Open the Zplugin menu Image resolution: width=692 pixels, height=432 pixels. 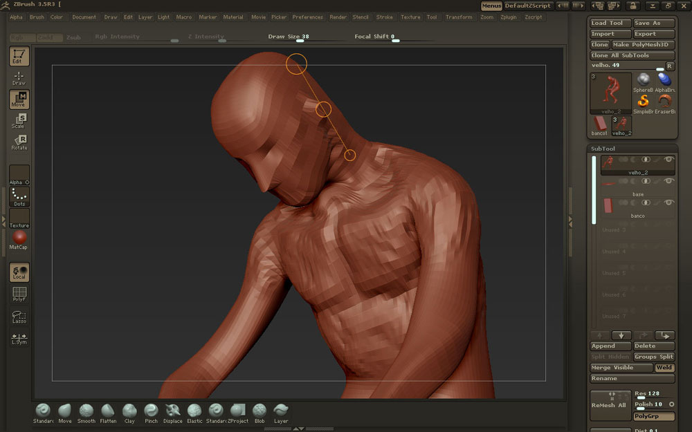coord(509,17)
